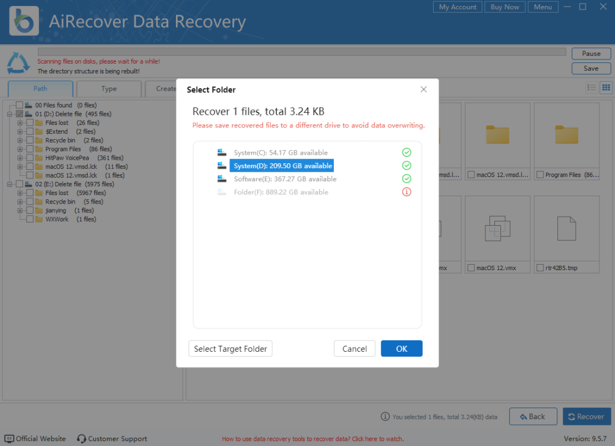Tick the HitPaw VoicePea folder checkbox
The height and width of the screenshot is (446, 615).
pyautogui.click(x=29, y=158)
